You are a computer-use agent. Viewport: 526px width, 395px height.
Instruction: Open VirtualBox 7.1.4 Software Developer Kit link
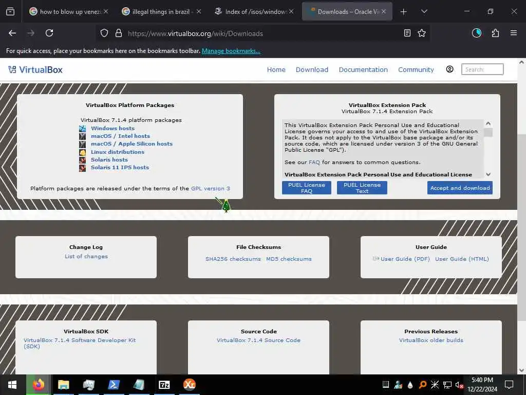point(80,343)
